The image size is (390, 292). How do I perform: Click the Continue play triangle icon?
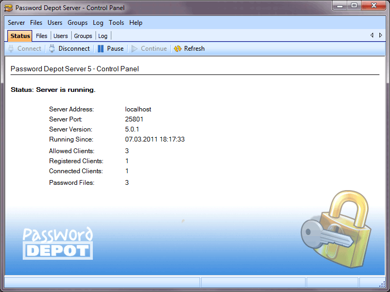pyautogui.click(x=135, y=49)
